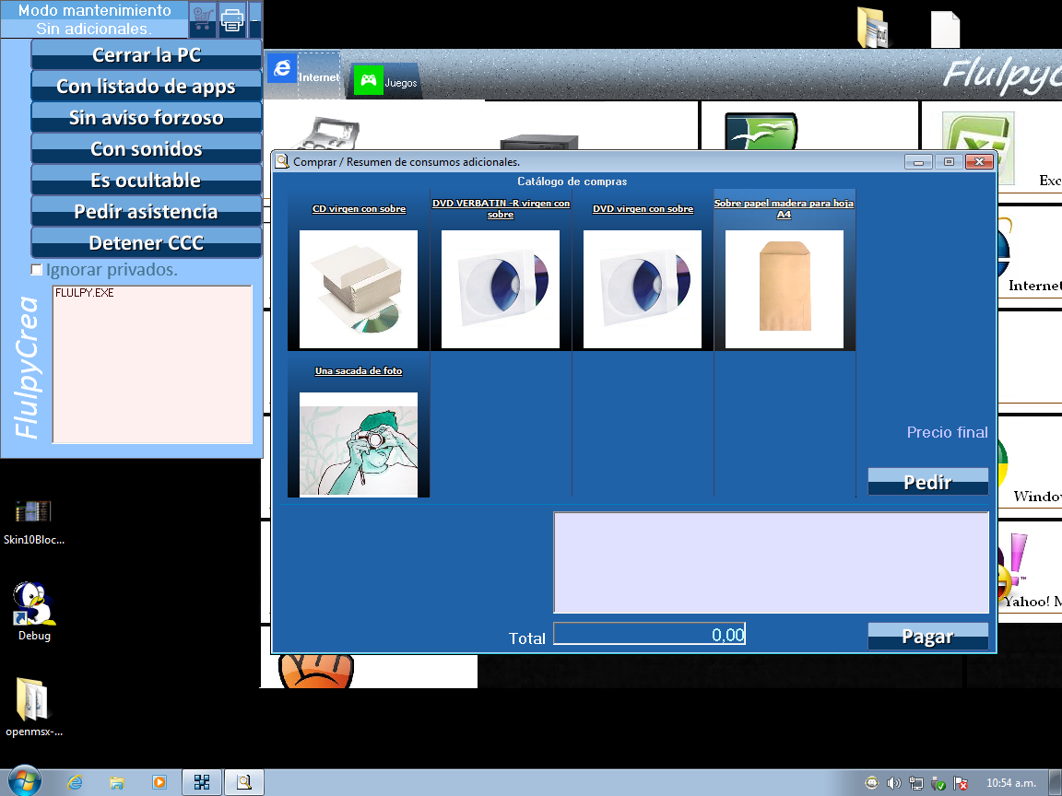Image resolution: width=1062 pixels, height=796 pixels.
Task: Open the OpenOffice seagull icon in Flulpy
Action: [x=761, y=132]
